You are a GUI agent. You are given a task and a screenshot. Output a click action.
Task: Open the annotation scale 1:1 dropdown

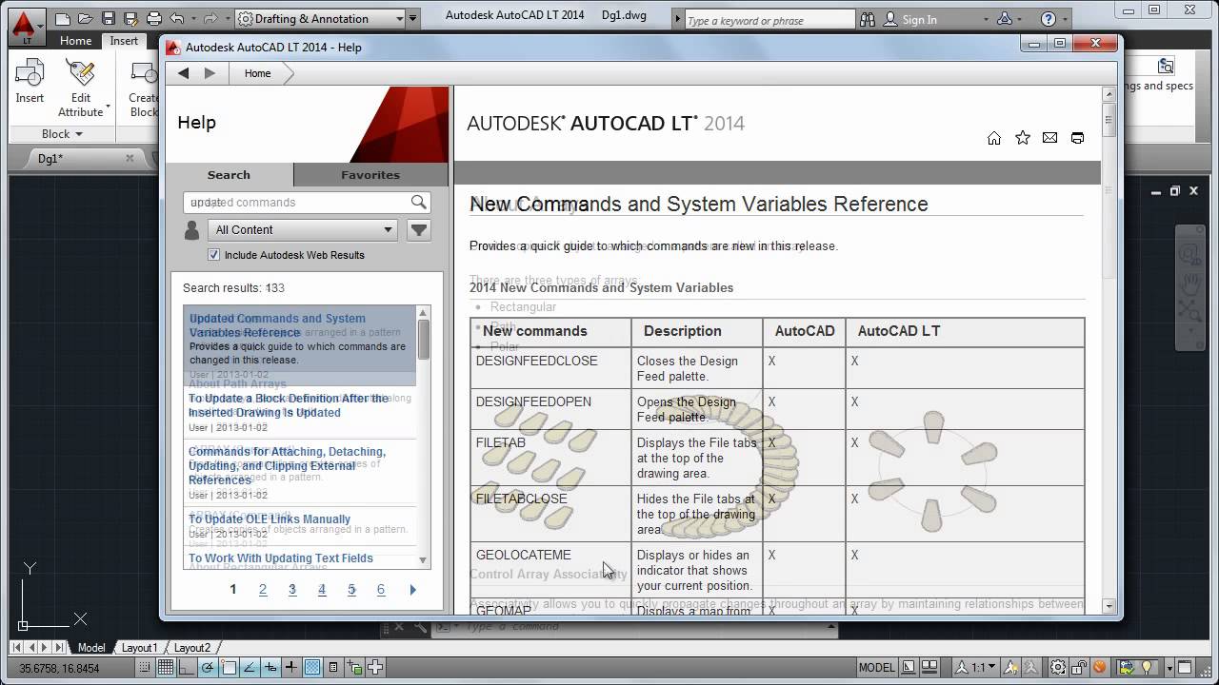pos(977,668)
